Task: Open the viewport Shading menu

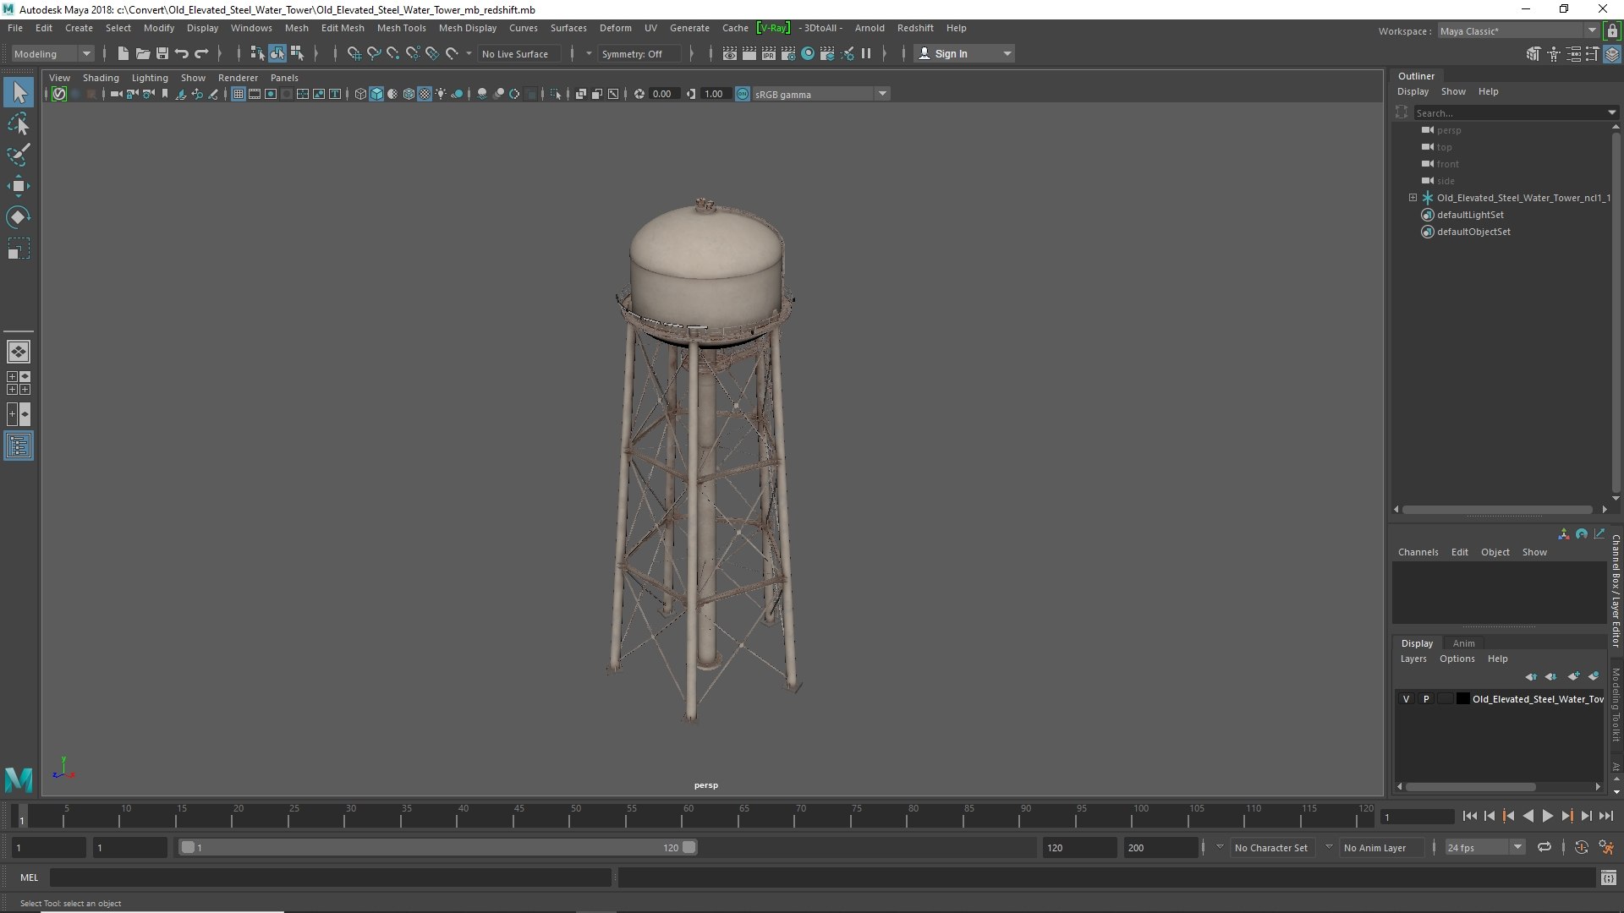Action: 101,78
